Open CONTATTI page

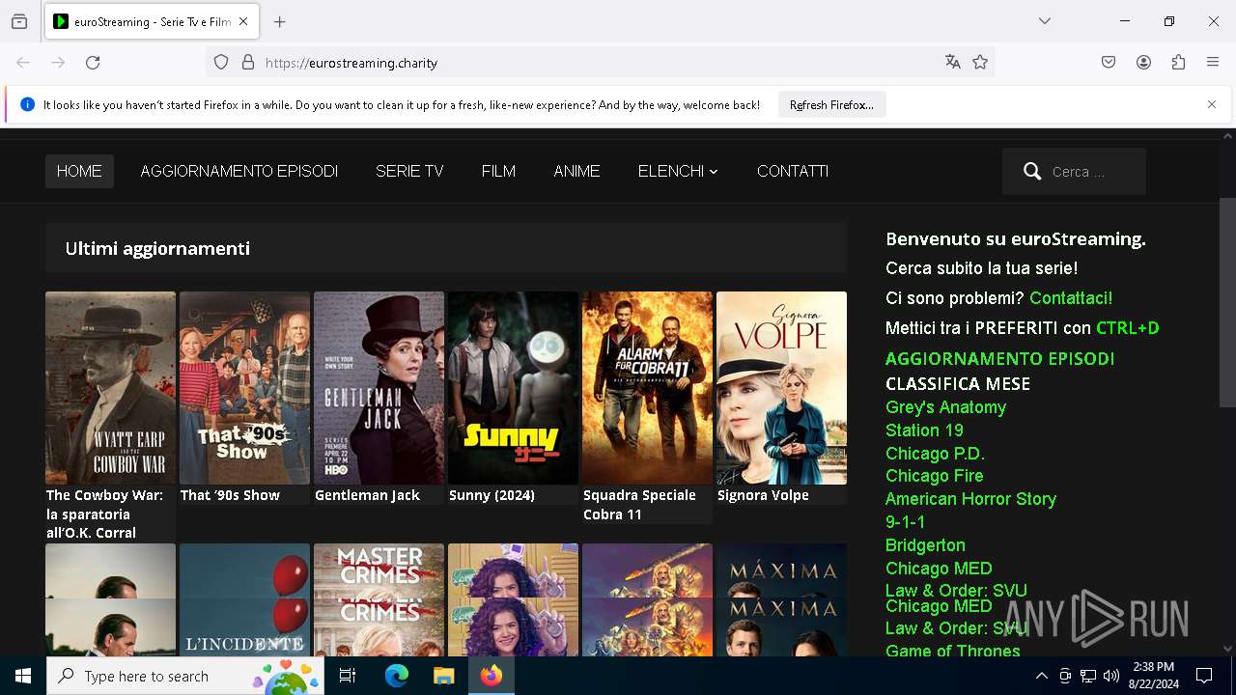[793, 171]
